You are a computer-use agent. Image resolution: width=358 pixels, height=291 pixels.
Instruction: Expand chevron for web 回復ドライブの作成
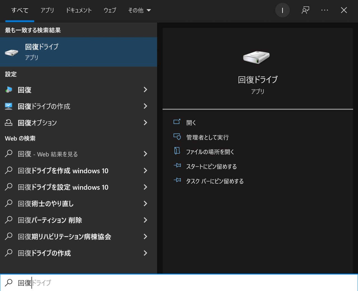(145, 253)
